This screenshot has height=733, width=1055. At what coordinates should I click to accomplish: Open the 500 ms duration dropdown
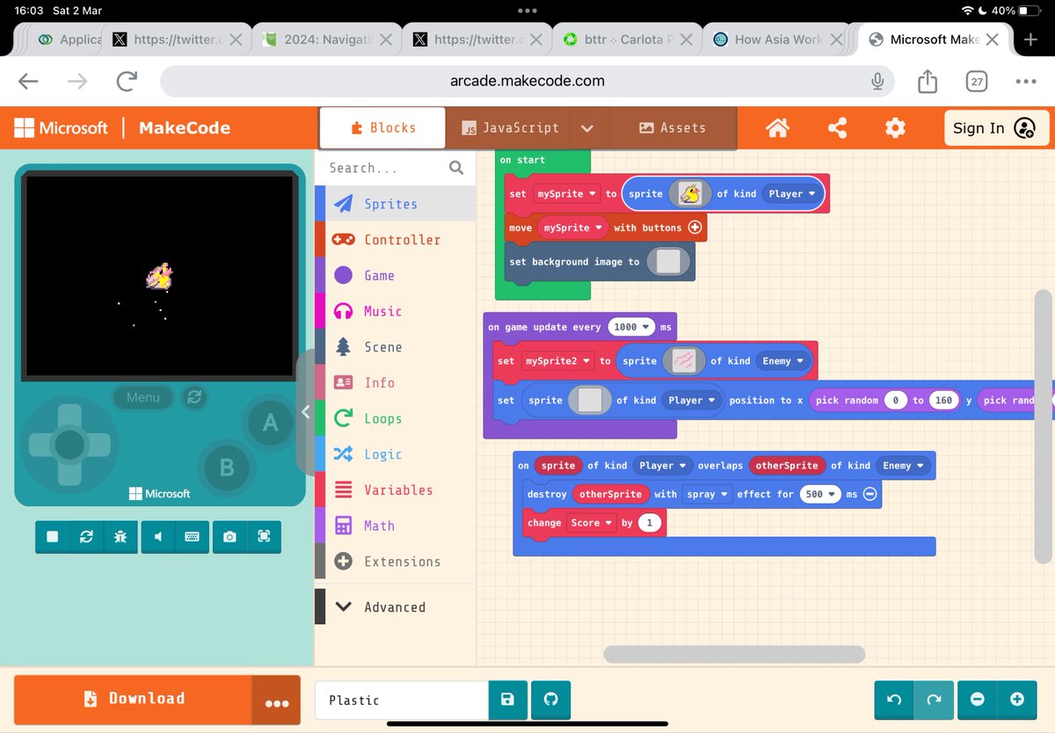coord(820,494)
